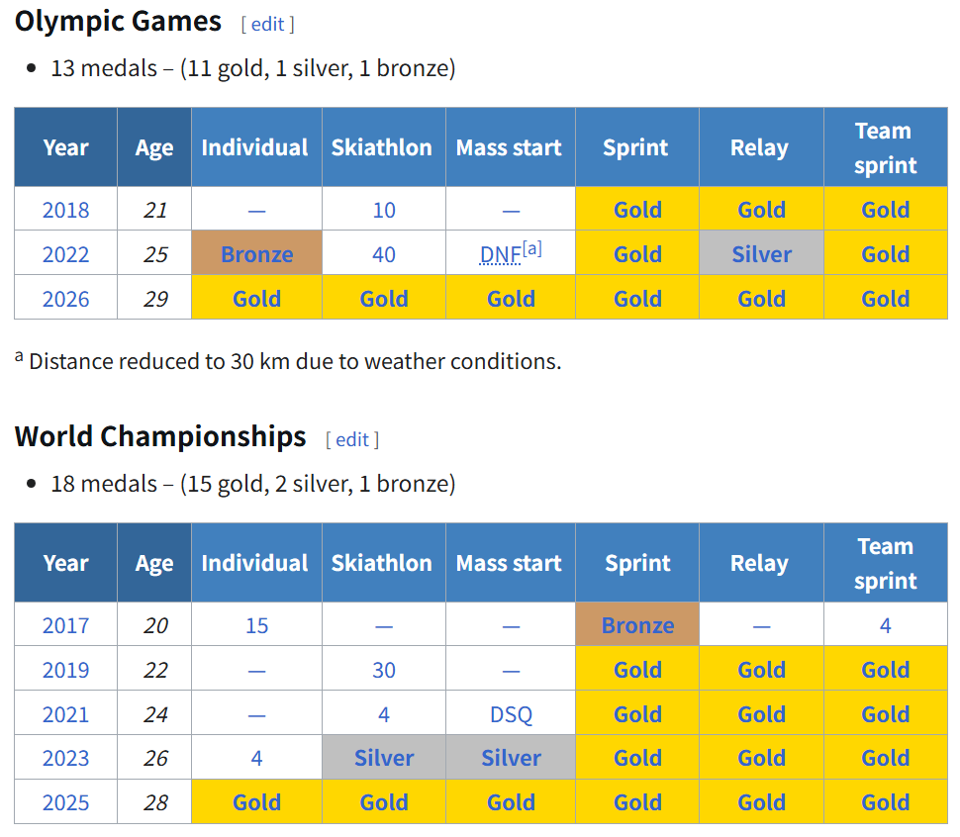Click Gold in 2025 Team sprint cell
This screenshot has width=960, height=837.
coord(885,802)
